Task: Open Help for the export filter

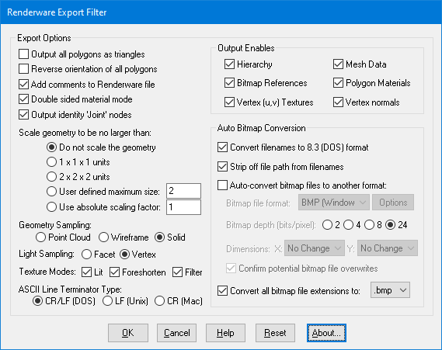Action: [225, 333]
